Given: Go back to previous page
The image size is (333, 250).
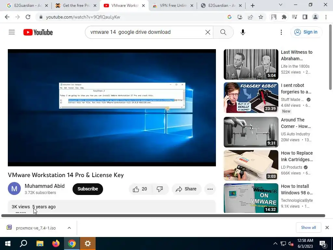Looking at the screenshot, I should tap(7, 17).
